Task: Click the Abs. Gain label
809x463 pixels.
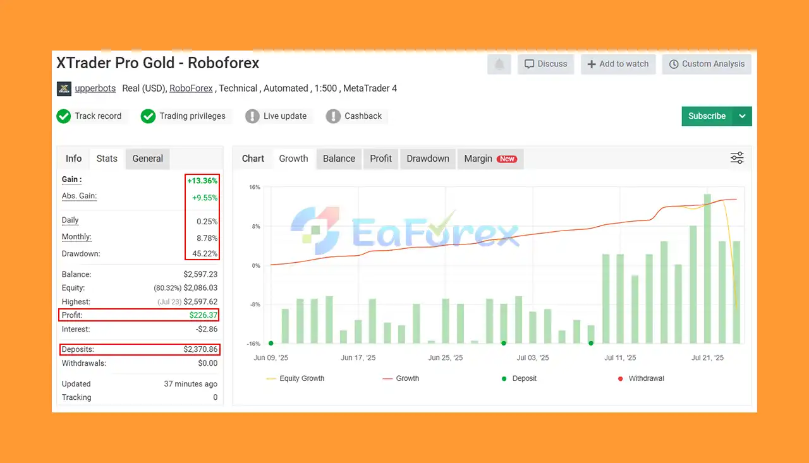Action: 79,196
